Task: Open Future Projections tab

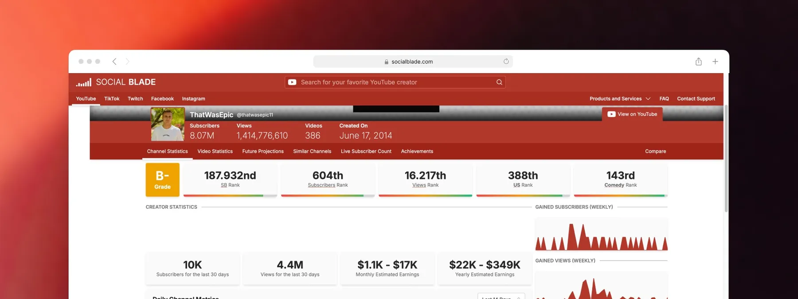Action: tap(263, 151)
